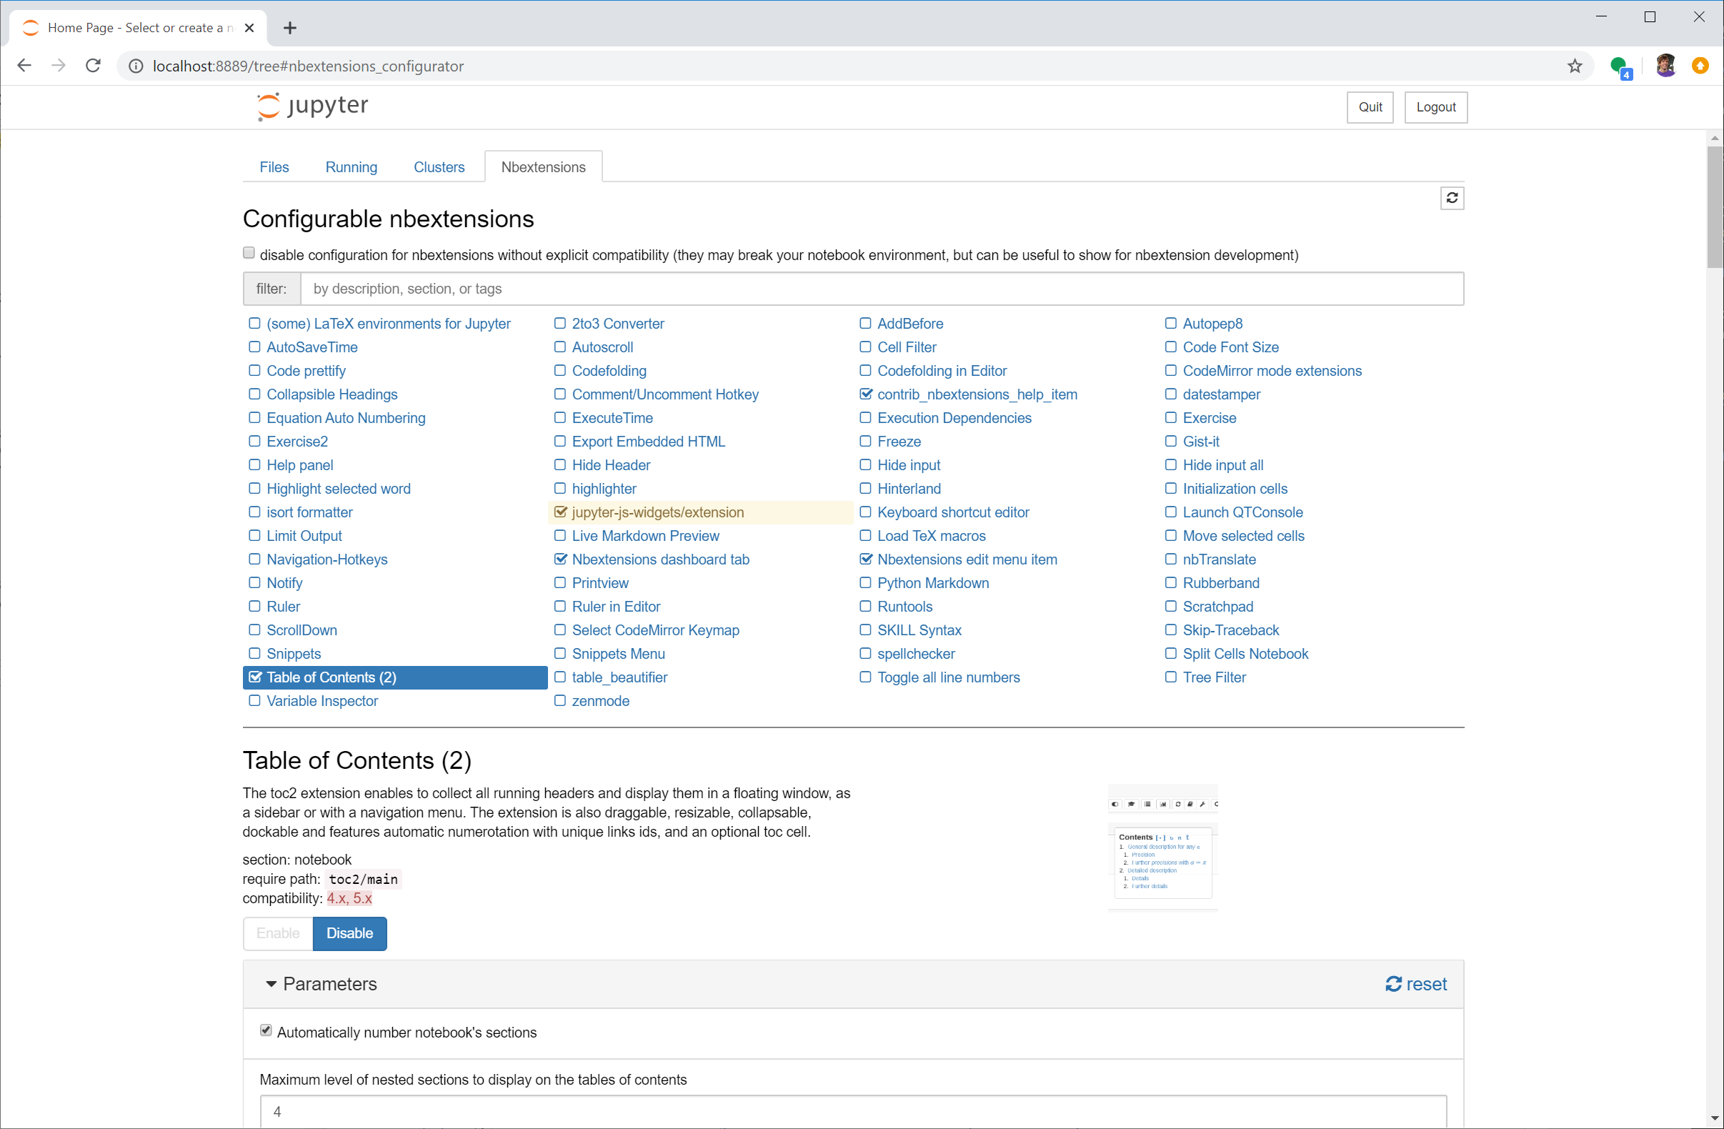Screen dimensions: 1724x1129
Task: Click the Live Markdown Preview extension link
Action: (647, 535)
